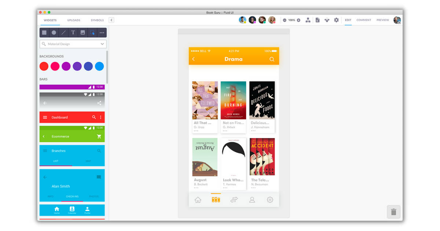Add a new page to the project
The width and height of the screenshot is (440, 231).
[x=318, y=20]
